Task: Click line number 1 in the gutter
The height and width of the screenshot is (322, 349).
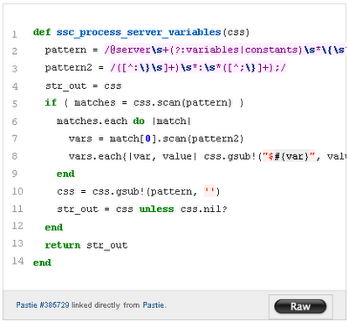Action: 15,35
